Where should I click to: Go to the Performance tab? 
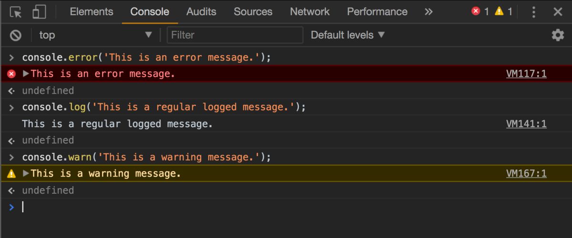click(x=377, y=12)
